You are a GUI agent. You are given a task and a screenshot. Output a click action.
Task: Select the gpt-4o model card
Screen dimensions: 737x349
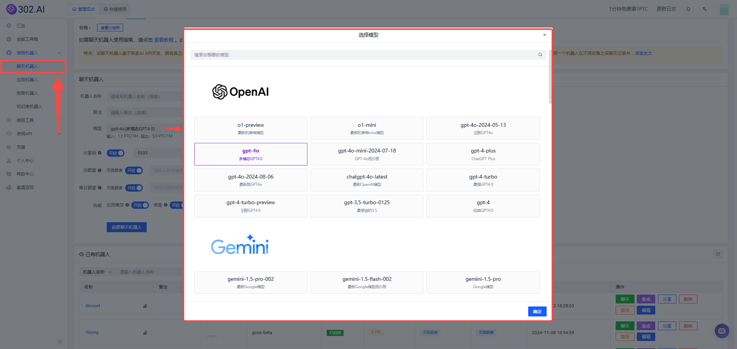(x=251, y=154)
